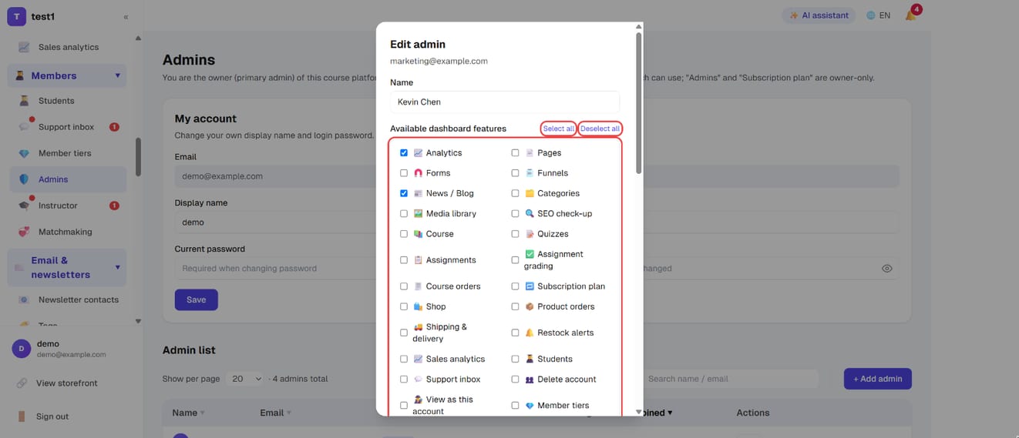Open Instructor page in sidebar
The height and width of the screenshot is (438, 1019).
(67, 206)
